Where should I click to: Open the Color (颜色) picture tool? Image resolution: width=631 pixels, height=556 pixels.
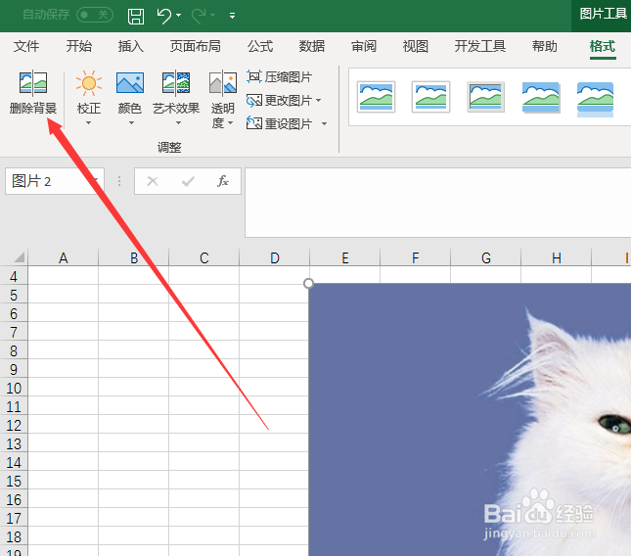129,83
